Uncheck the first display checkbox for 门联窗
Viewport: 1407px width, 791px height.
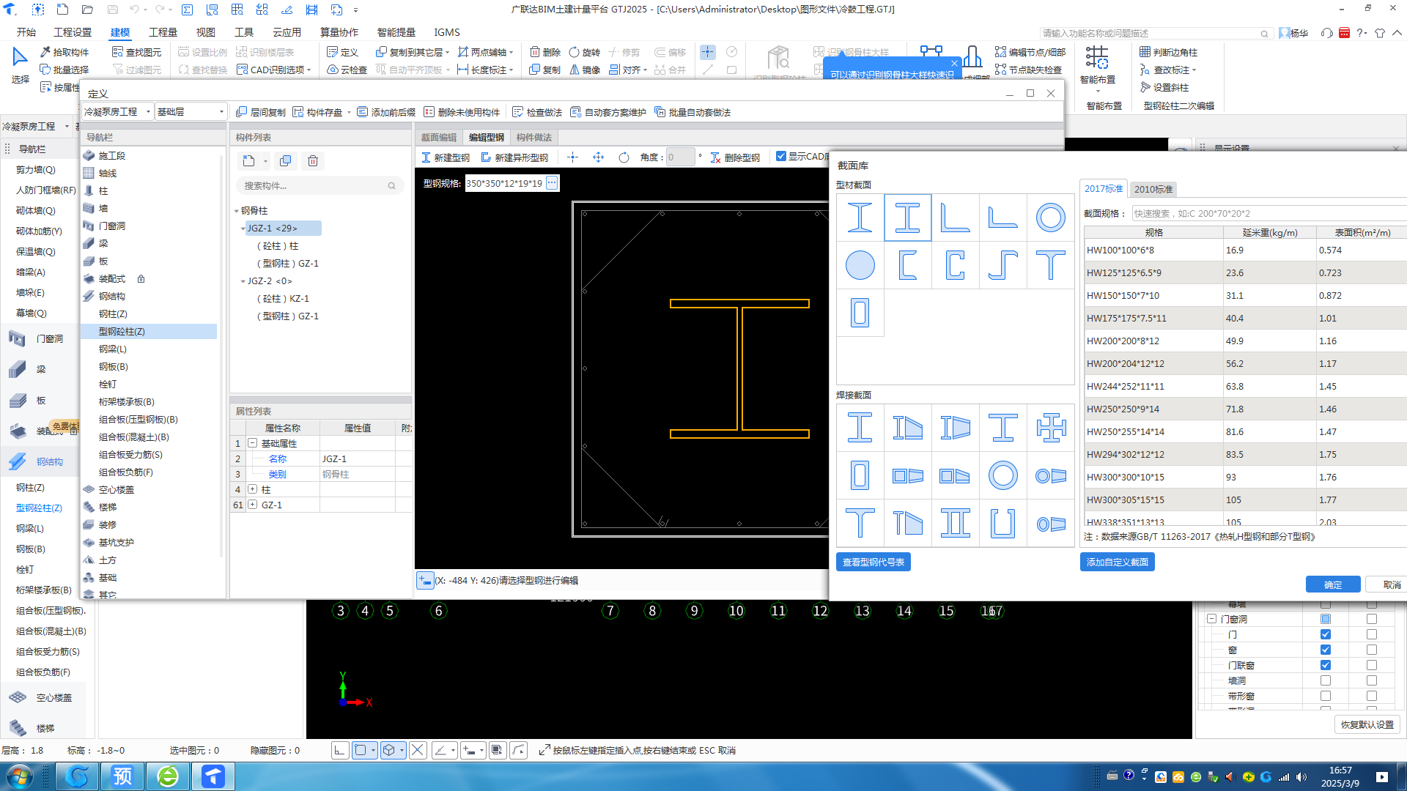[1326, 665]
